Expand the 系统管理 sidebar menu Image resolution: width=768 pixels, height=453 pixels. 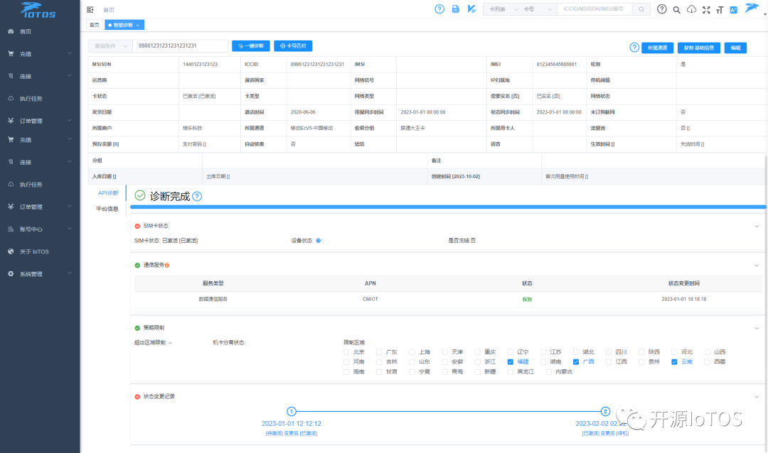[40, 274]
